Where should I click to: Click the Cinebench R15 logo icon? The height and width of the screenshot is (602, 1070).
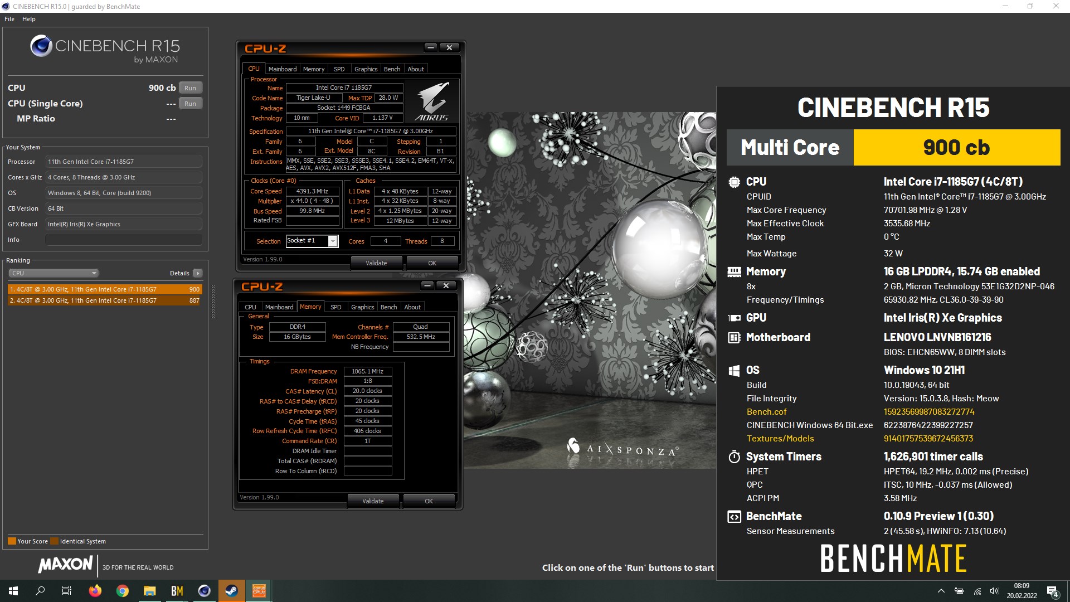(x=41, y=46)
